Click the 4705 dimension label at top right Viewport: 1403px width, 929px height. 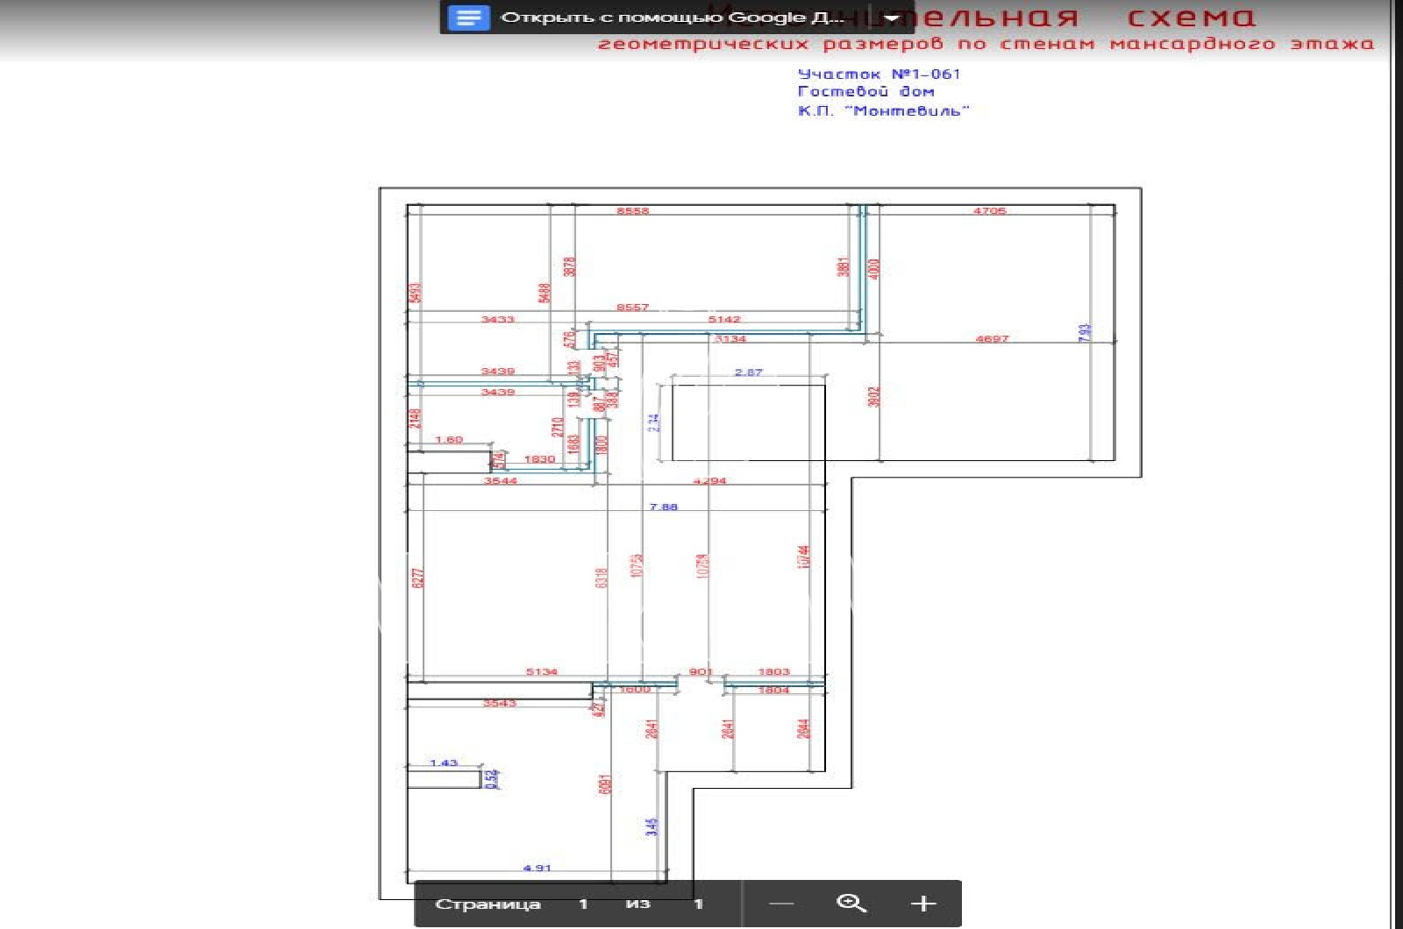(989, 211)
